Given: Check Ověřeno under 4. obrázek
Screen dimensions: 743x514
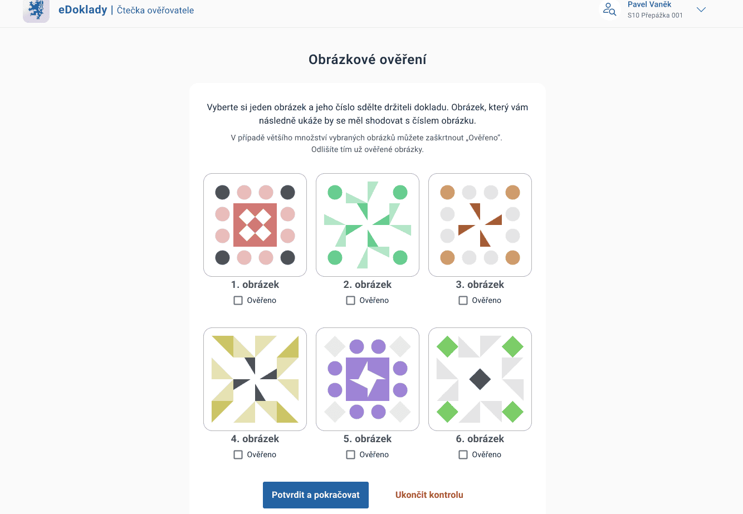Looking at the screenshot, I should click(x=238, y=454).
